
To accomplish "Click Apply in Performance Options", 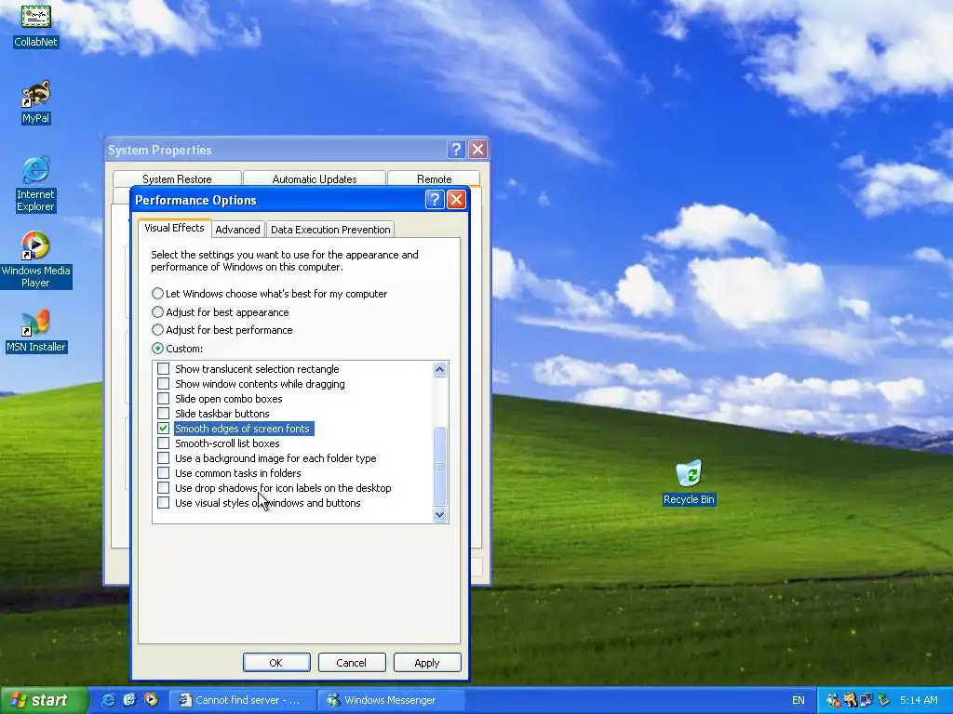I will point(426,662).
